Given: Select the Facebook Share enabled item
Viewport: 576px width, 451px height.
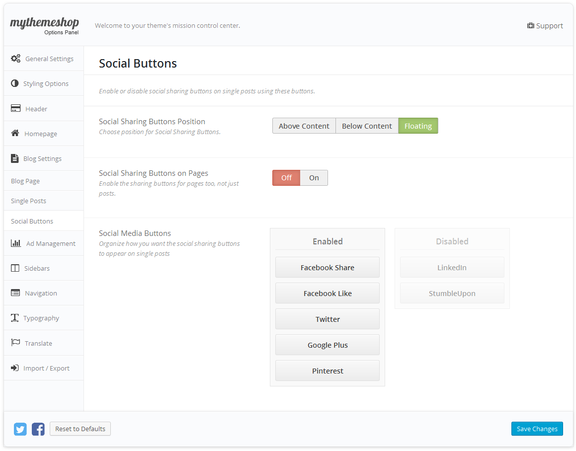Looking at the screenshot, I should click(x=328, y=267).
